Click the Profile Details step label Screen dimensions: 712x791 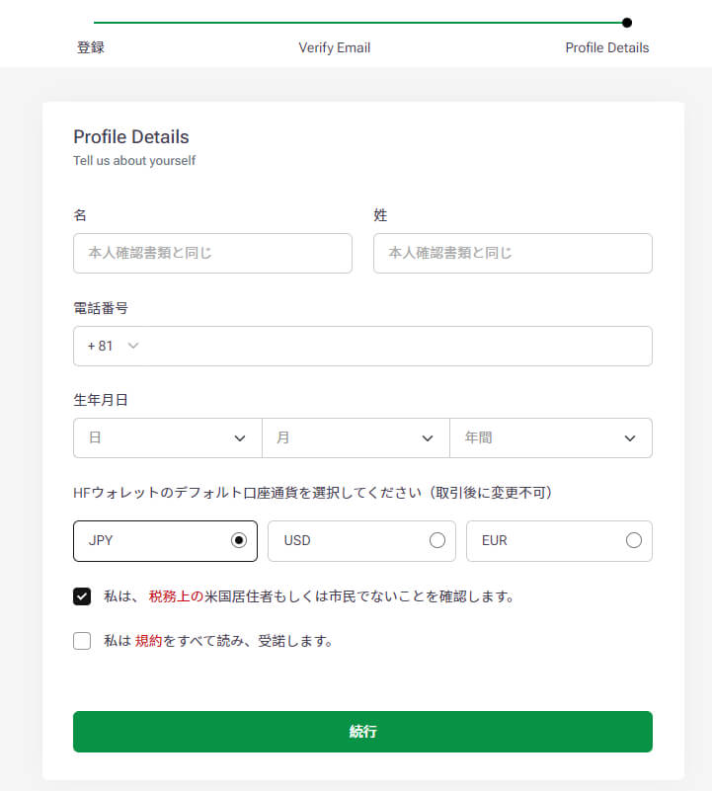(607, 47)
